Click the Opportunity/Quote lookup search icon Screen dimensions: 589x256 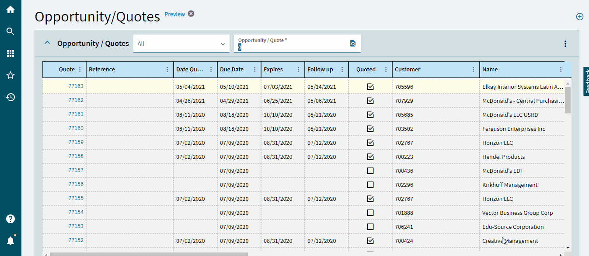tap(353, 43)
